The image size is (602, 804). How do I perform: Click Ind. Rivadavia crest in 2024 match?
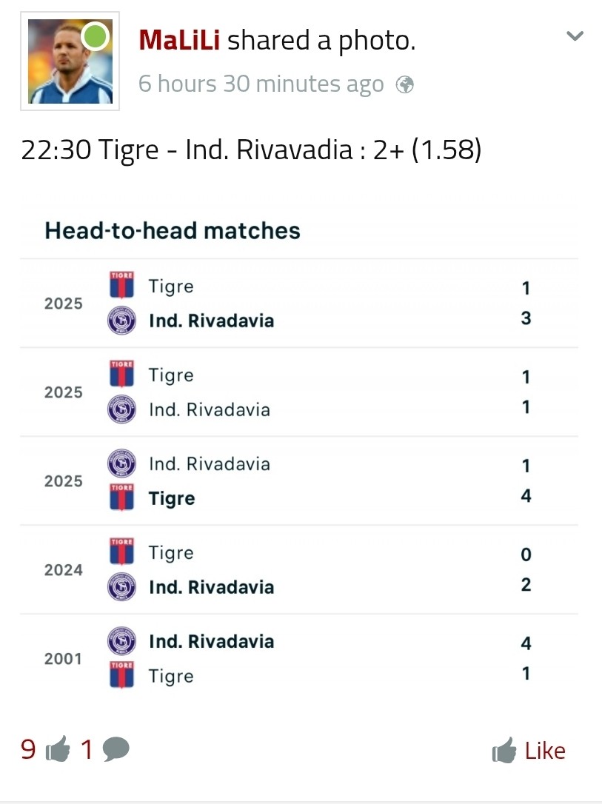121,587
